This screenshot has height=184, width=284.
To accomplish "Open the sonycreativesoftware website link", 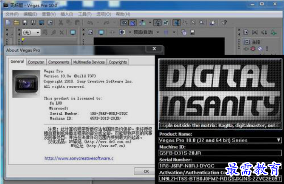I will click(79, 159).
